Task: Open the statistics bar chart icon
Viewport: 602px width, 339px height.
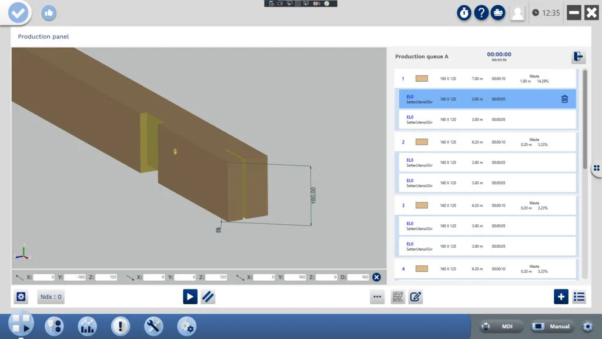Action: (88, 325)
